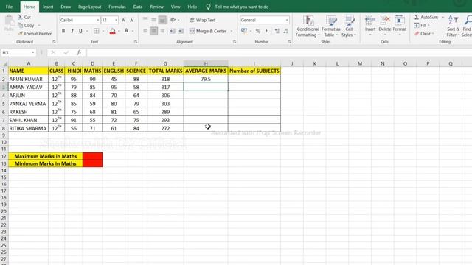Increase font size with the larger A icon
This screenshot has height=265, width=472.
[x=123, y=20]
